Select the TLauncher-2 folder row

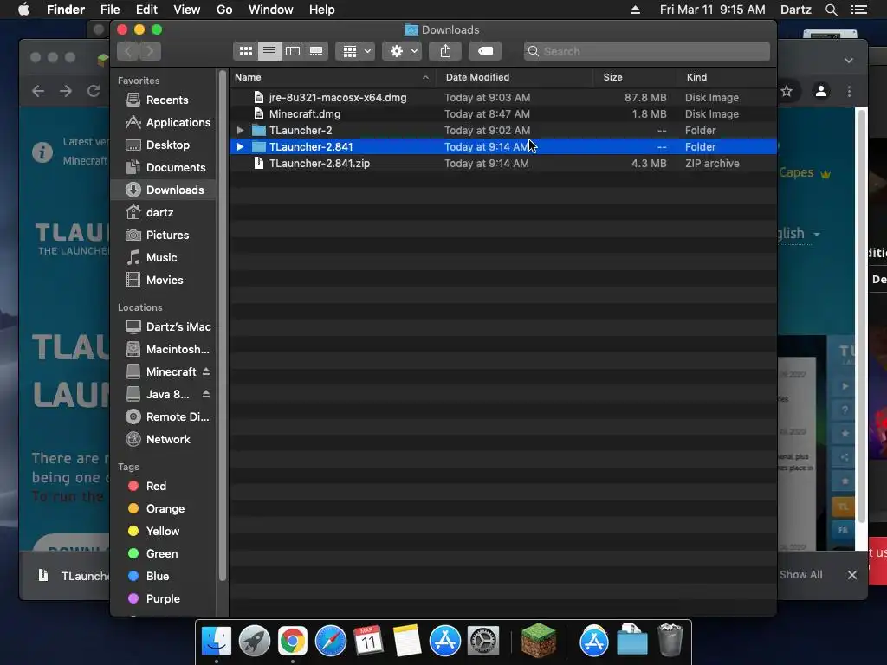pyautogui.click(x=503, y=131)
